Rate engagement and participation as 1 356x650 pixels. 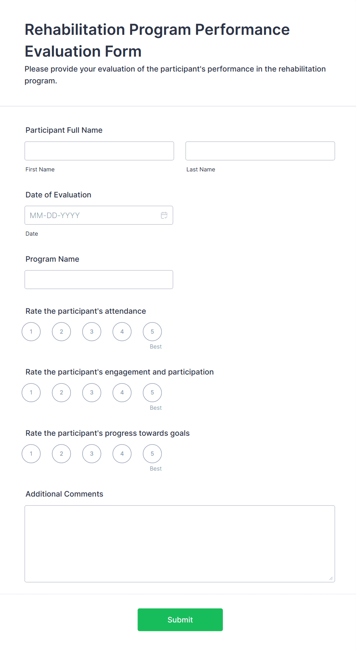coord(31,392)
